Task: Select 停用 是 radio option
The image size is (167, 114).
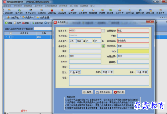Action: (x=138, y=72)
